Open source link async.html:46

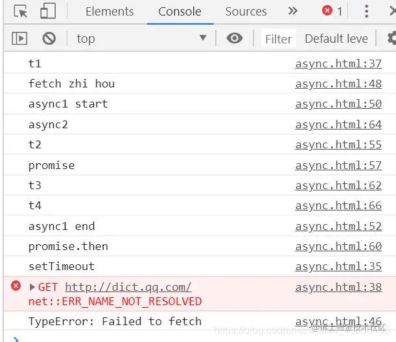[338, 321]
